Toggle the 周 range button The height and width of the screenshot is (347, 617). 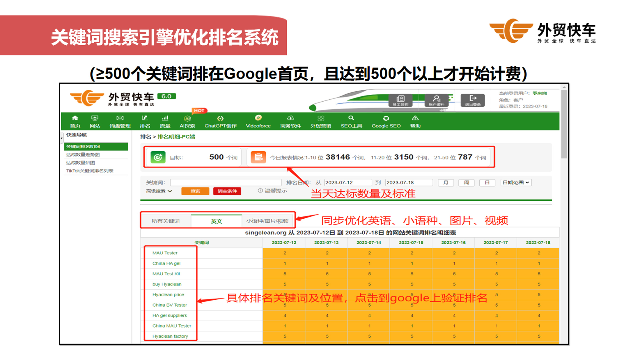(x=466, y=182)
